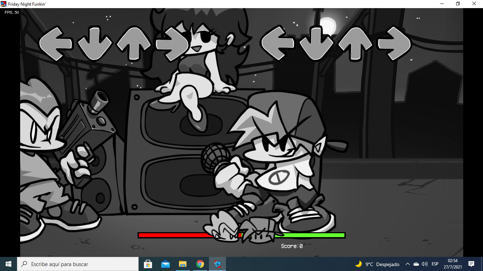
Task: Show hidden system tray icons
Action: (x=407, y=264)
